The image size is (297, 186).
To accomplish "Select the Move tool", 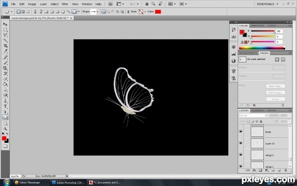I will click(5, 24).
